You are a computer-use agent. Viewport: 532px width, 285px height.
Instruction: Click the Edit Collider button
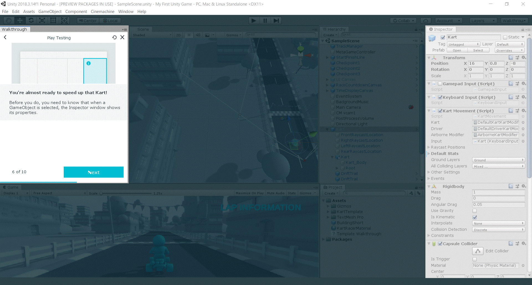point(478,251)
